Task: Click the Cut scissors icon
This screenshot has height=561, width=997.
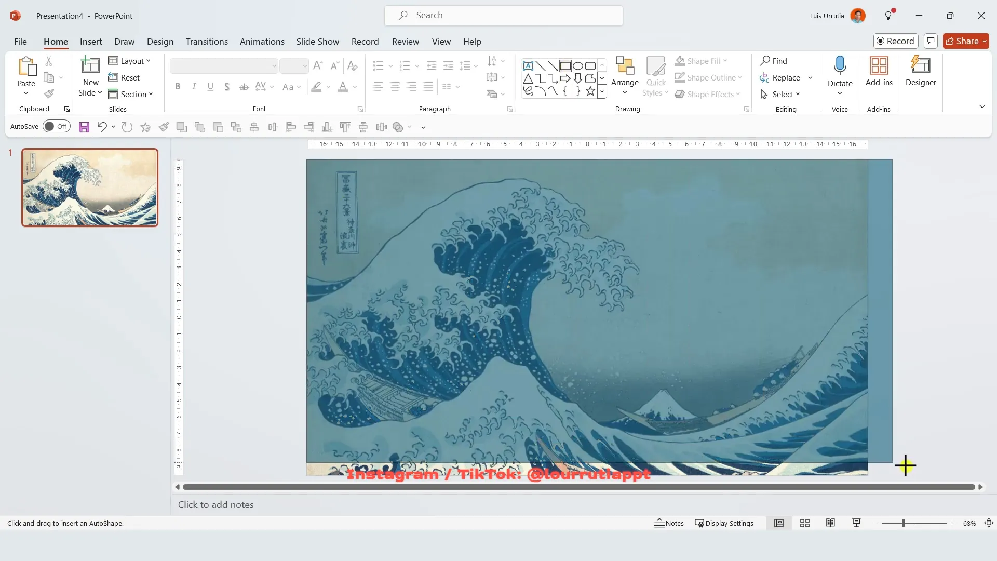Action: point(49,61)
